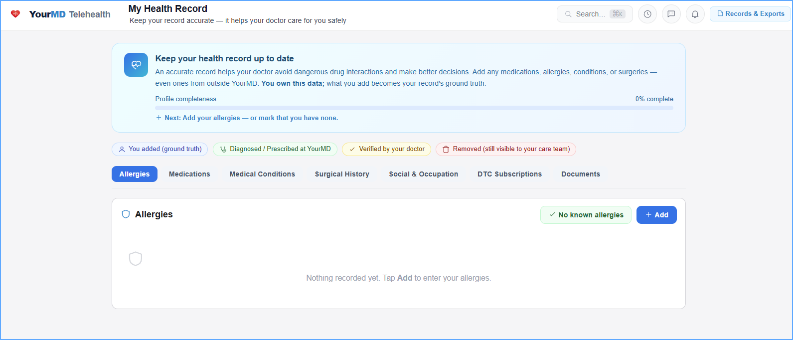Screen dimensions: 793x340
Task: Click the Nothing recorded yet message
Action: click(399, 278)
